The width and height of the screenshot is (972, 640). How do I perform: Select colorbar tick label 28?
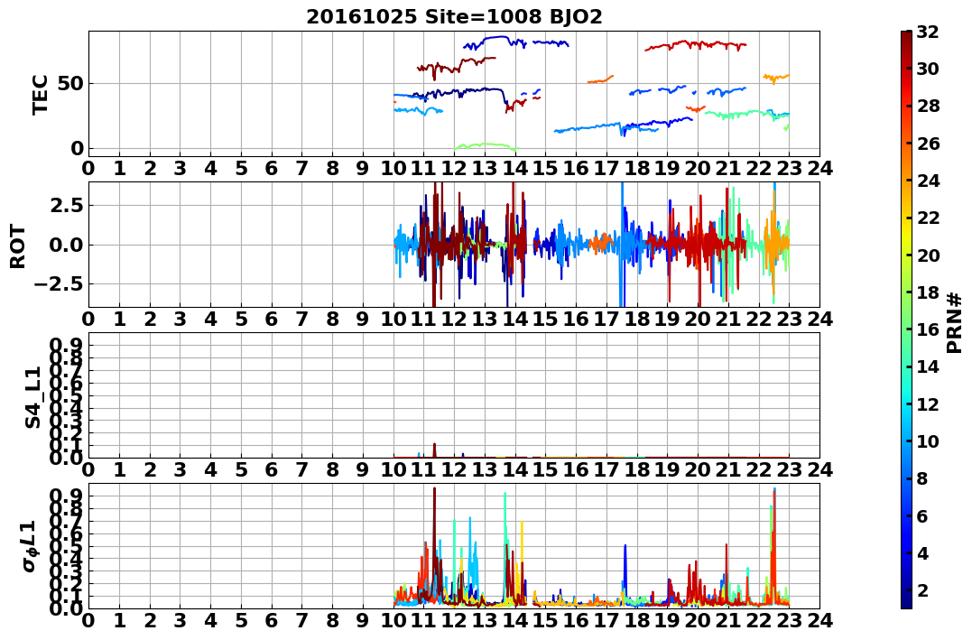(928, 106)
